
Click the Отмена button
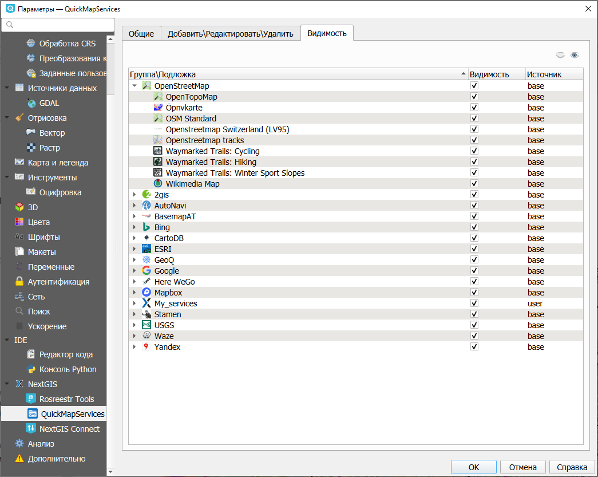pos(522,467)
